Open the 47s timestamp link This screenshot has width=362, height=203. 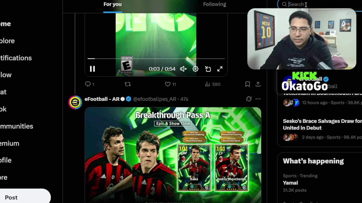pos(184,99)
